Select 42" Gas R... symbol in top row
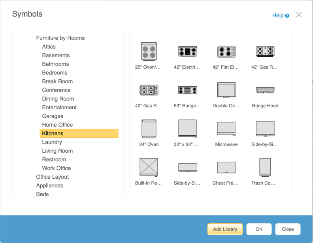Viewport: 313px width, 243px height. tap(265, 51)
